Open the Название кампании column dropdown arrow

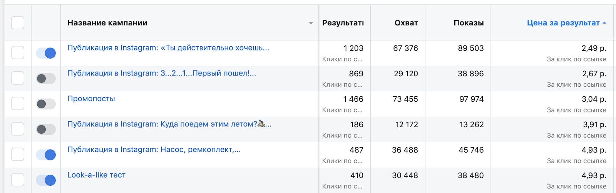tap(311, 23)
